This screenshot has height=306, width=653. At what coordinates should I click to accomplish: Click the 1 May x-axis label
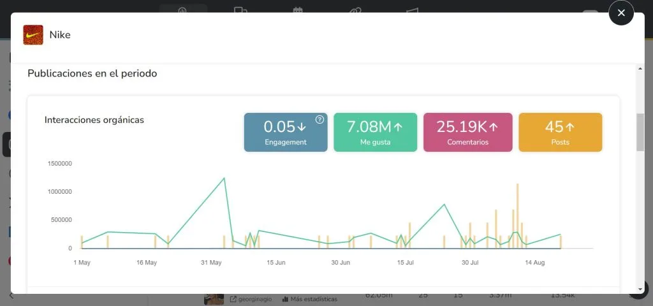82,263
